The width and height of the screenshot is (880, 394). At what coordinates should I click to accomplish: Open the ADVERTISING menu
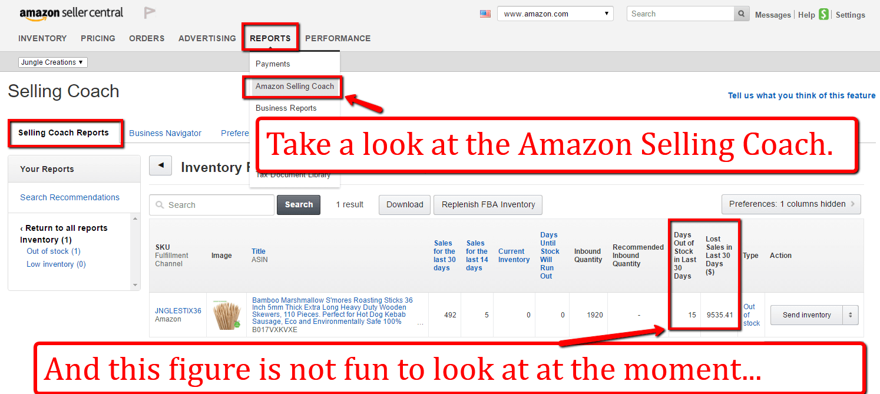pos(207,38)
